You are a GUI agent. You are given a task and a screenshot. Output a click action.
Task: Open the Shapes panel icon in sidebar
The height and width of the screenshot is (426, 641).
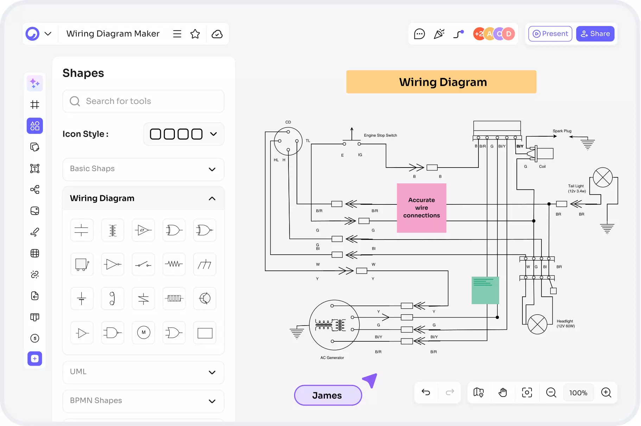34,126
